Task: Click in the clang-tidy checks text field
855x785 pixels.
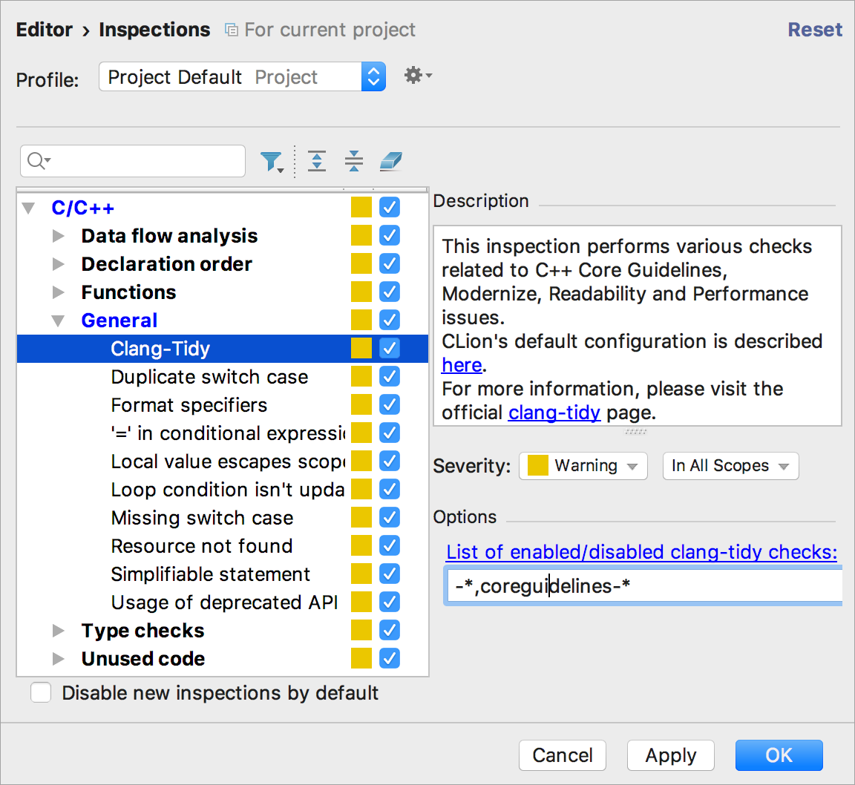Action: click(643, 586)
